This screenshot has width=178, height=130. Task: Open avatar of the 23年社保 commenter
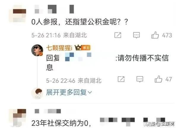[x=18, y=118]
